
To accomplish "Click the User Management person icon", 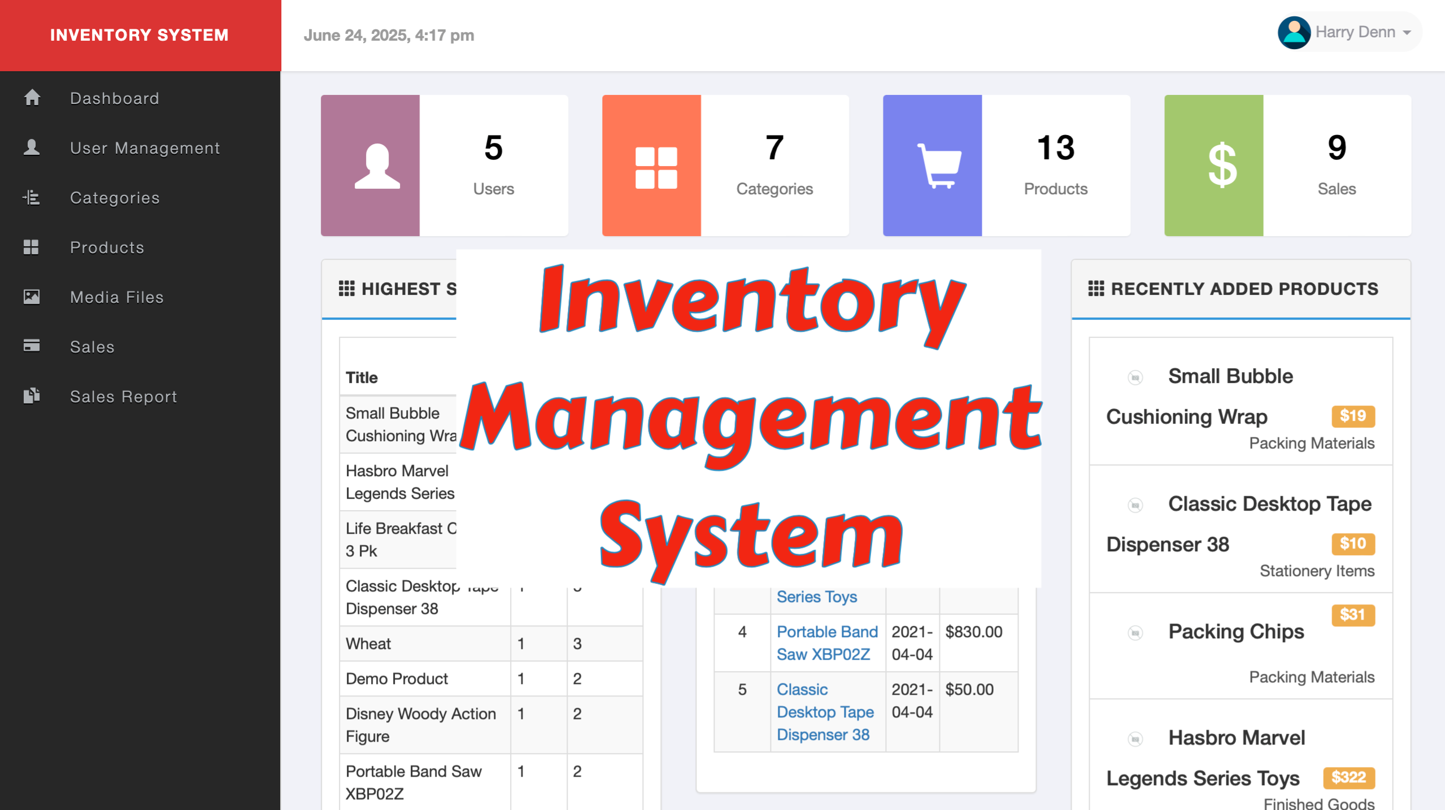I will [x=32, y=147].
